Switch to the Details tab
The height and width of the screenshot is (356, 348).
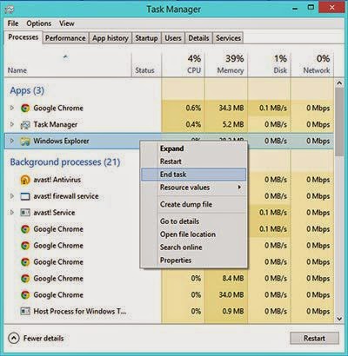[x=198, y=38]
